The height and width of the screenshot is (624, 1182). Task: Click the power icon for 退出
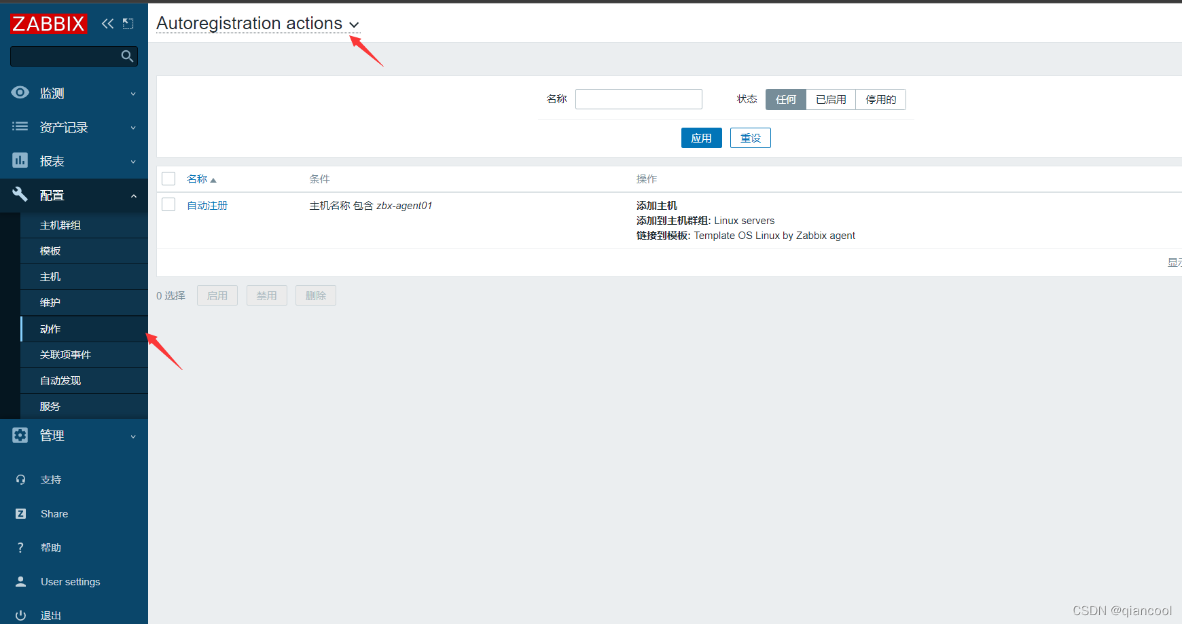tap(20, 616)
